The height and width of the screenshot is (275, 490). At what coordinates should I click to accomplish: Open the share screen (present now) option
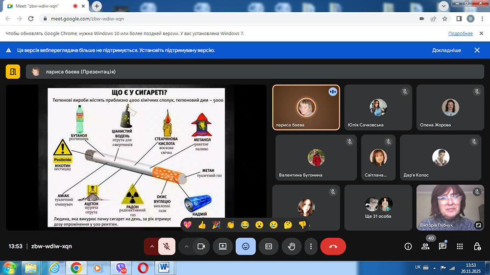[x=222, y=247]
